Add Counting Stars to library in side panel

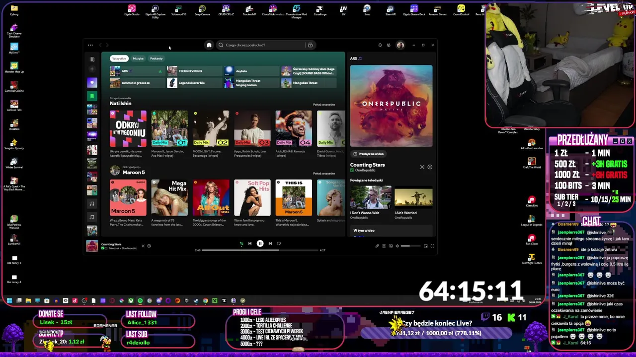point(430,167)
